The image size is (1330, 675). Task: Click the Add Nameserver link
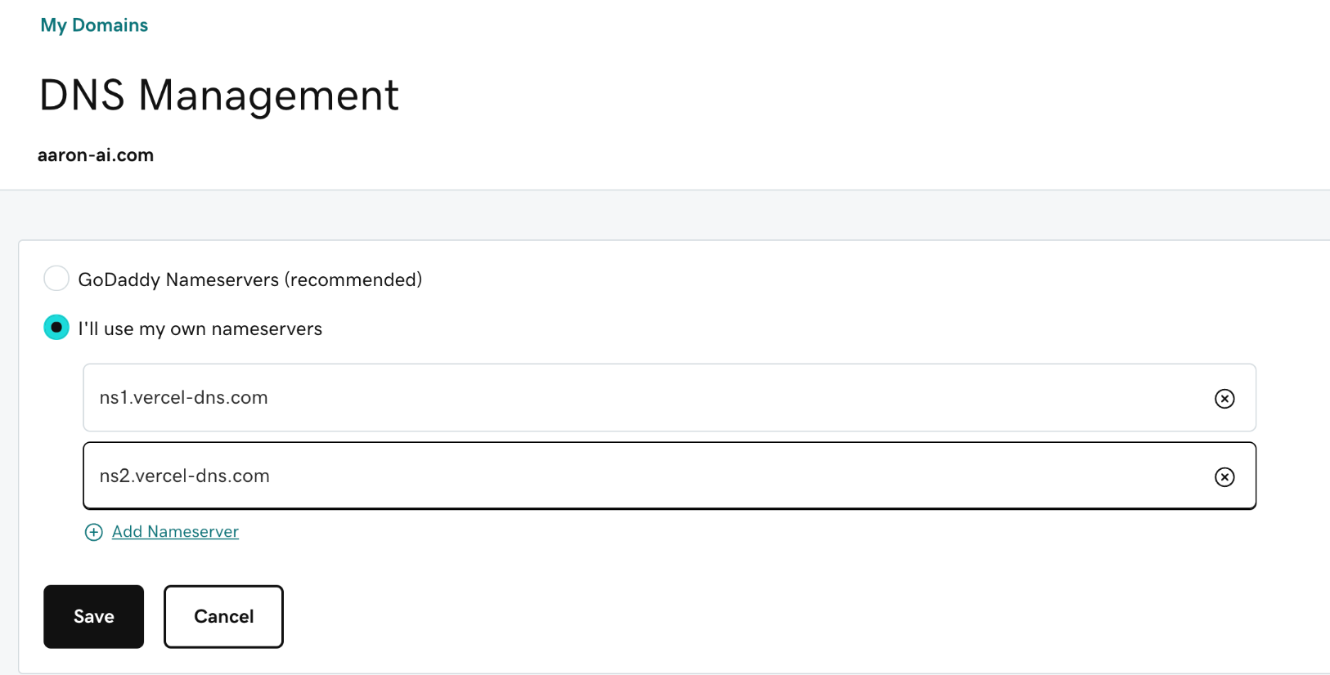(x=175, y=531)
